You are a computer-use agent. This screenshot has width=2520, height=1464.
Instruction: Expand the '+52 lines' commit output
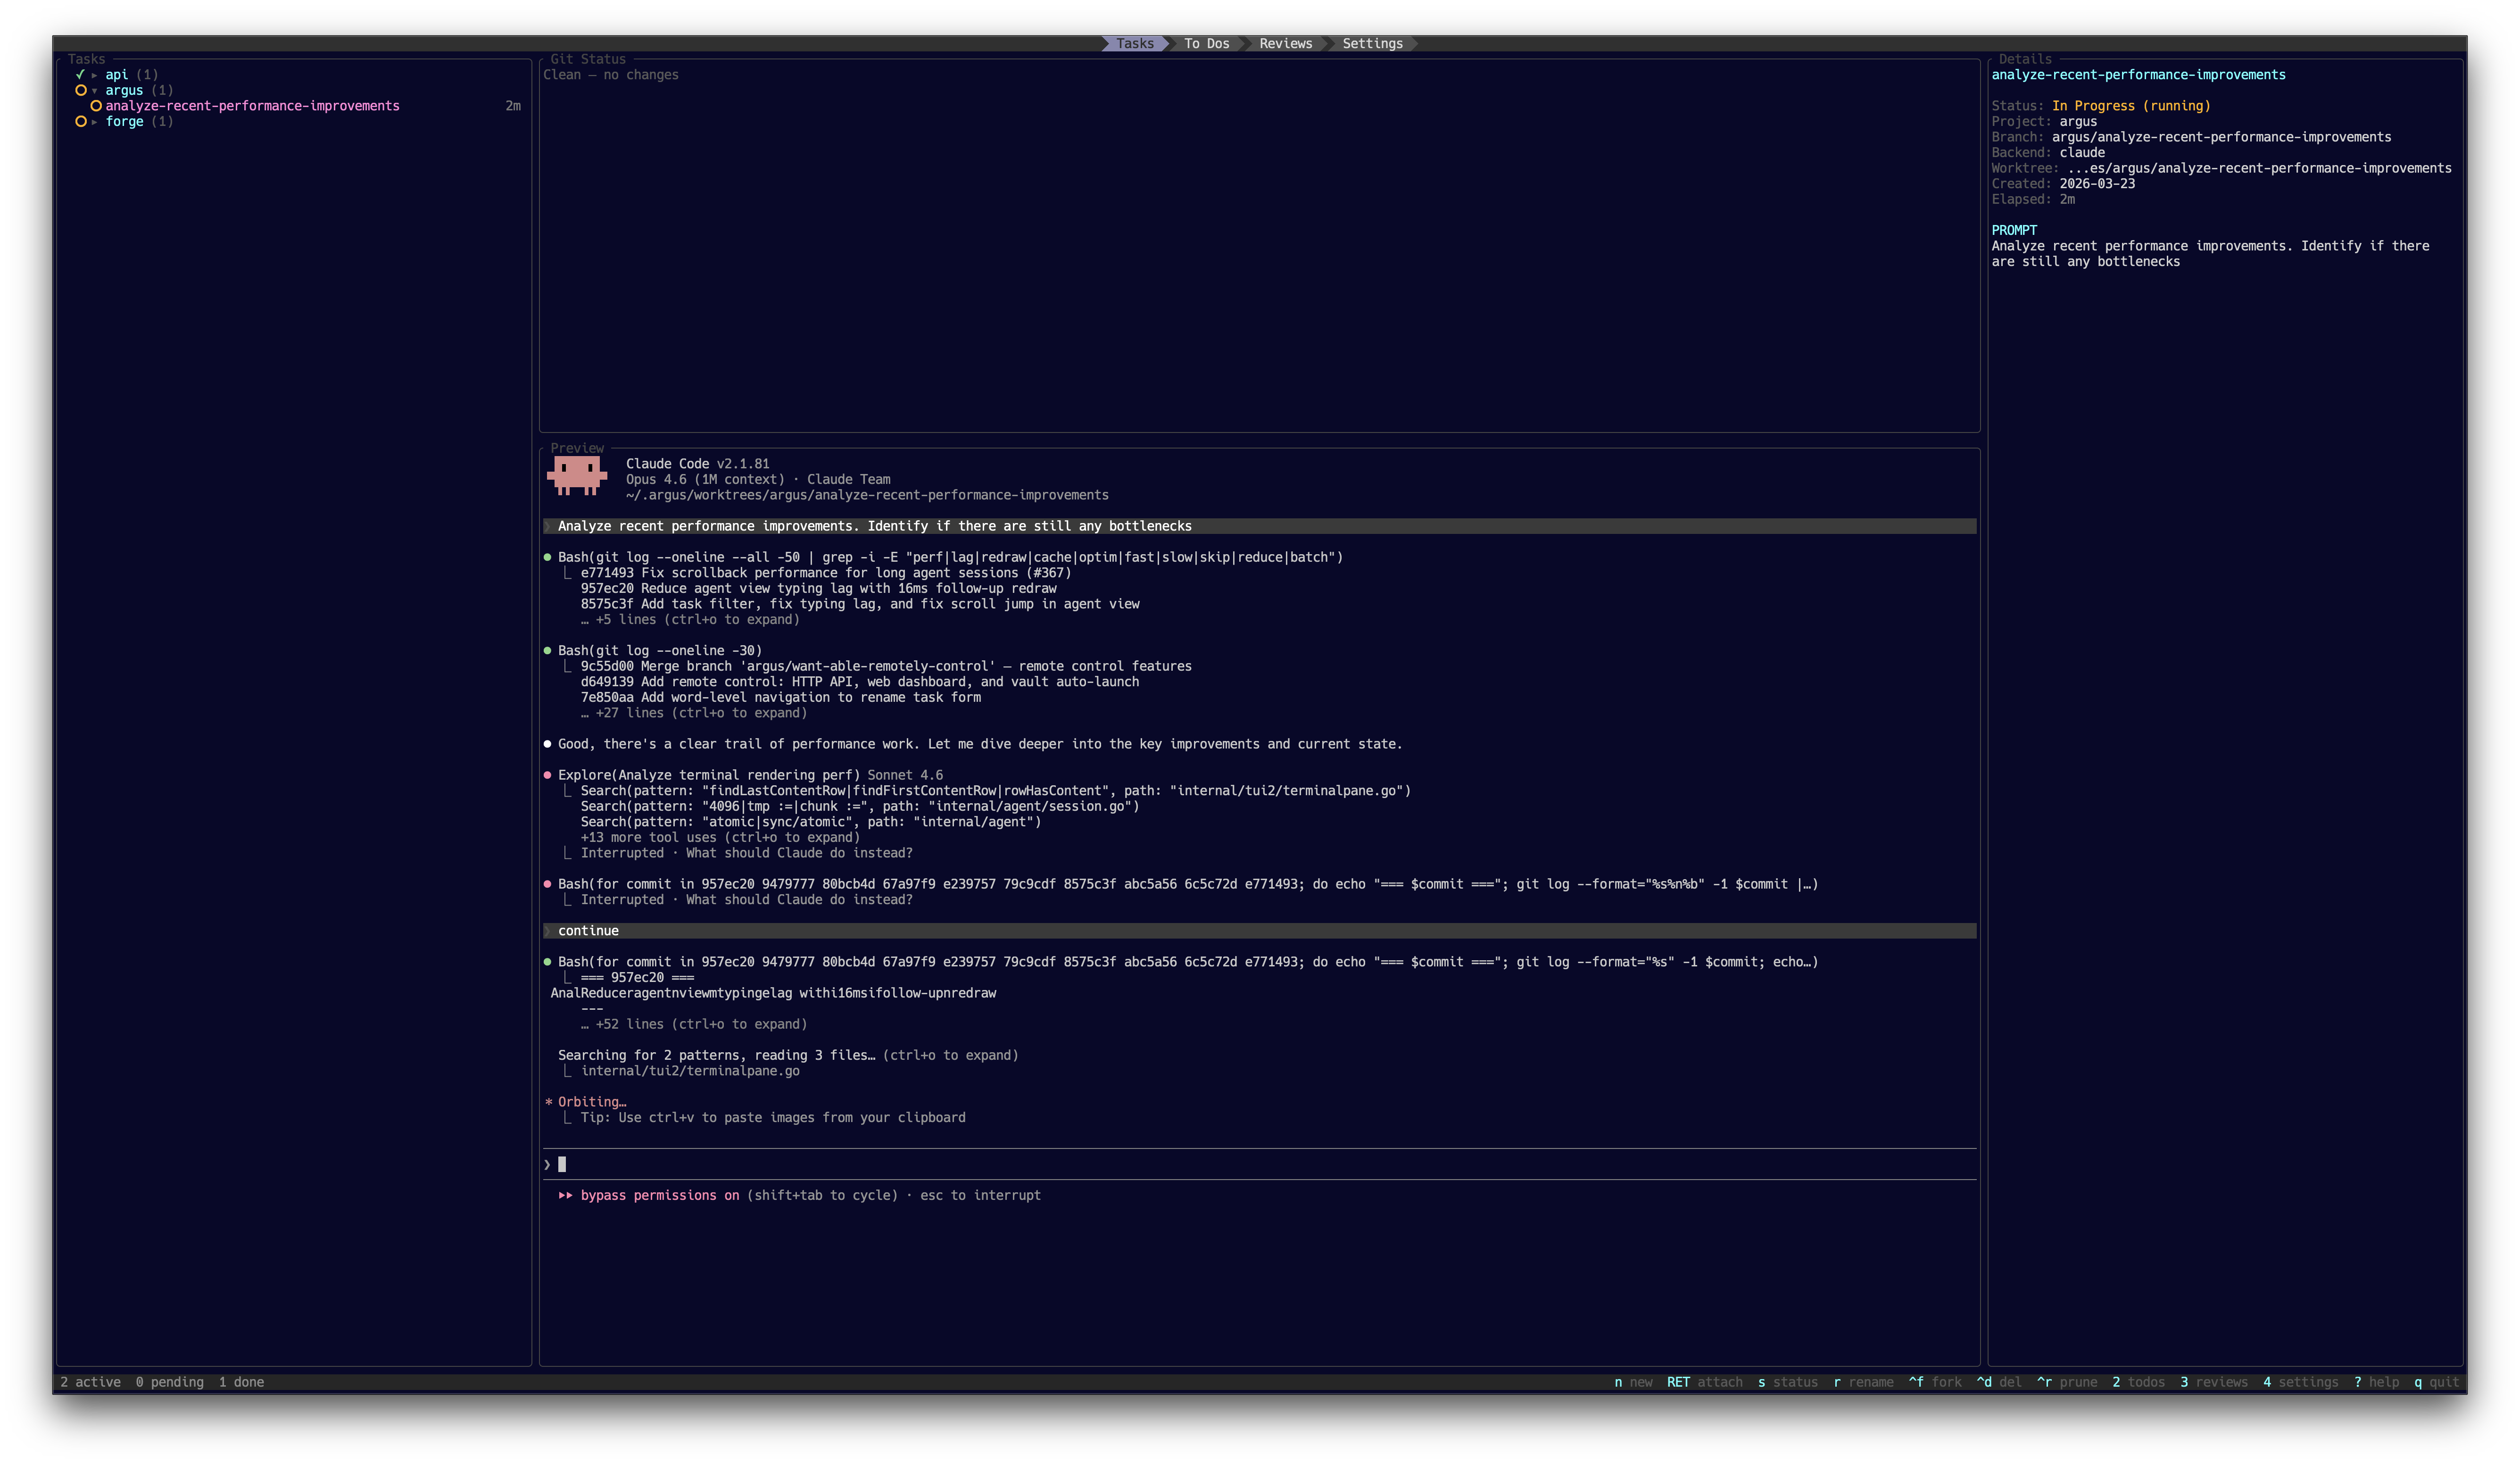[x=693, y=1024]
